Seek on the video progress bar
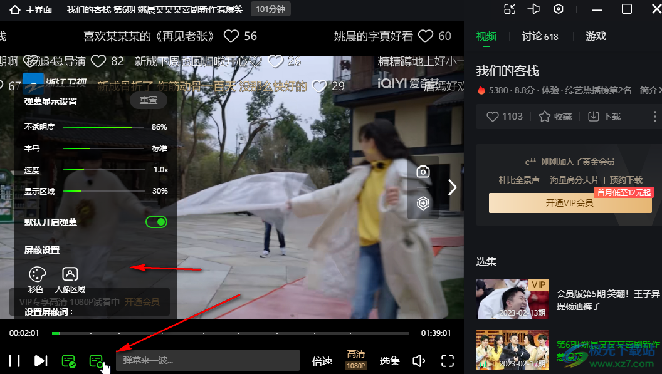Image resolution: width=662 pixels, height=374 pixels. click(230, 333)
